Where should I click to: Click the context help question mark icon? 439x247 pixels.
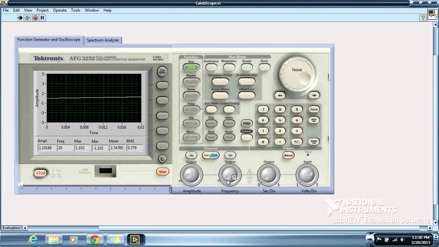[423, 17]
